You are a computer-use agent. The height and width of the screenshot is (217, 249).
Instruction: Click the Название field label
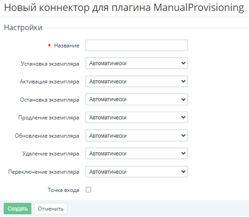coord(67,46)
